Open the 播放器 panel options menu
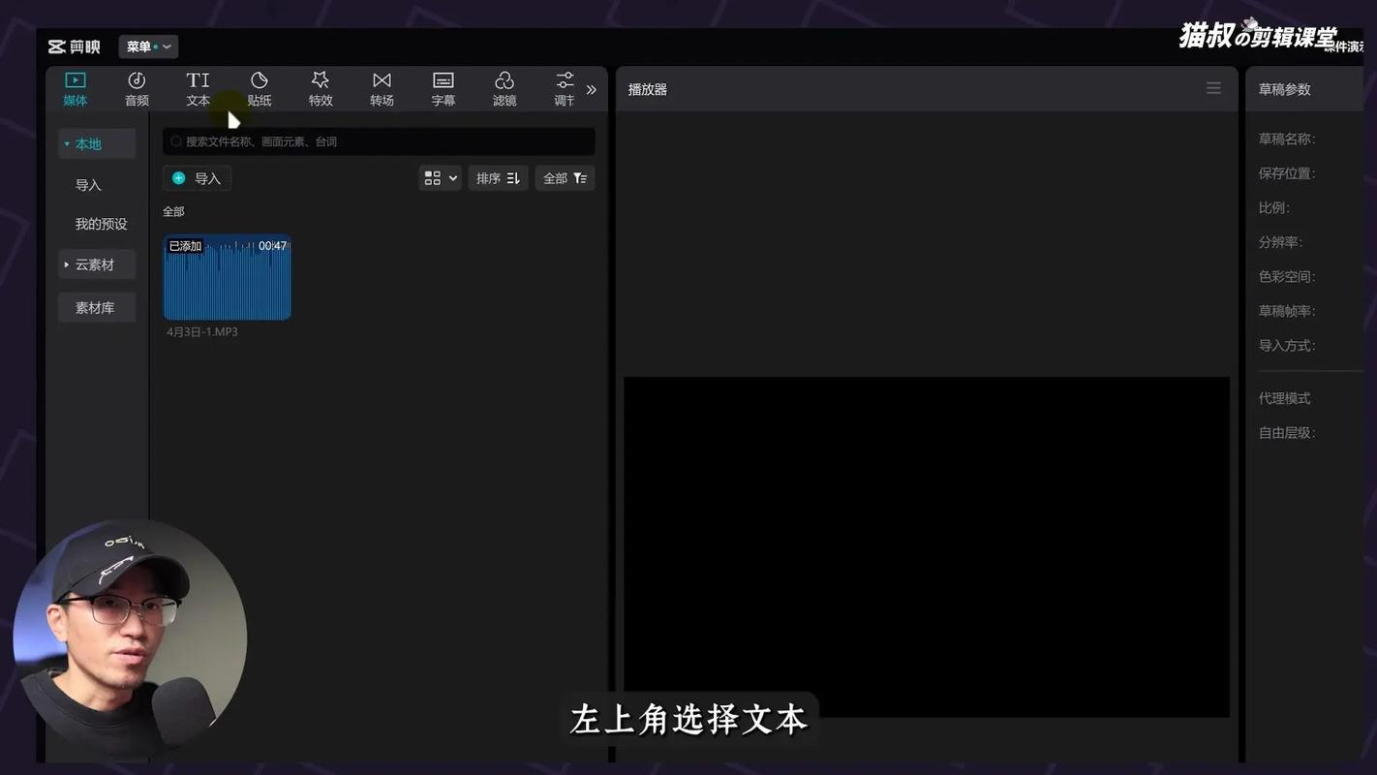Image resolution: width=1377 pixels, height=775 pixels. pos(1213,88)
